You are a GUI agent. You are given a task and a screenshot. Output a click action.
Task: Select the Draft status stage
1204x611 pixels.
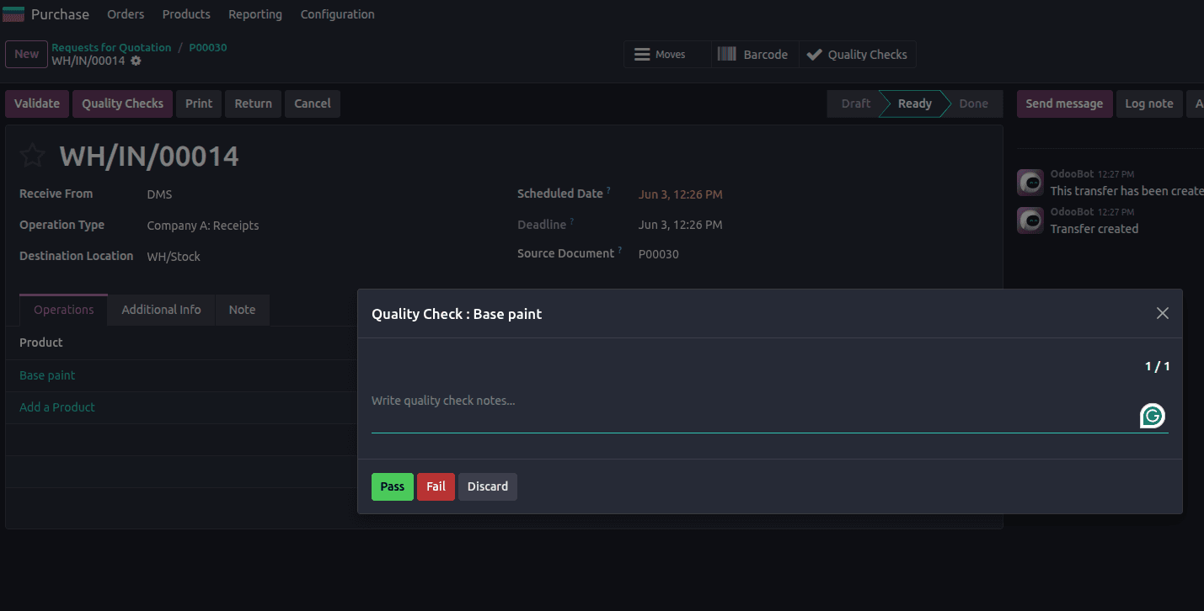pyautogui.click(x=855, y=104)
